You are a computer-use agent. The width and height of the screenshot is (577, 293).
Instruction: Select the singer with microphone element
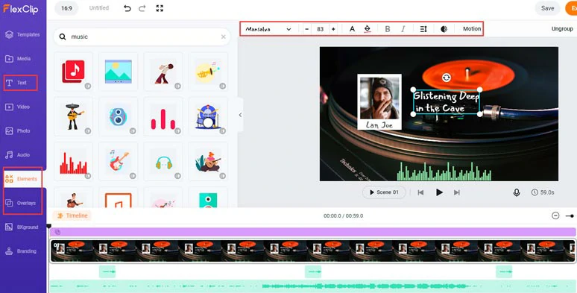tap(163, 72)
